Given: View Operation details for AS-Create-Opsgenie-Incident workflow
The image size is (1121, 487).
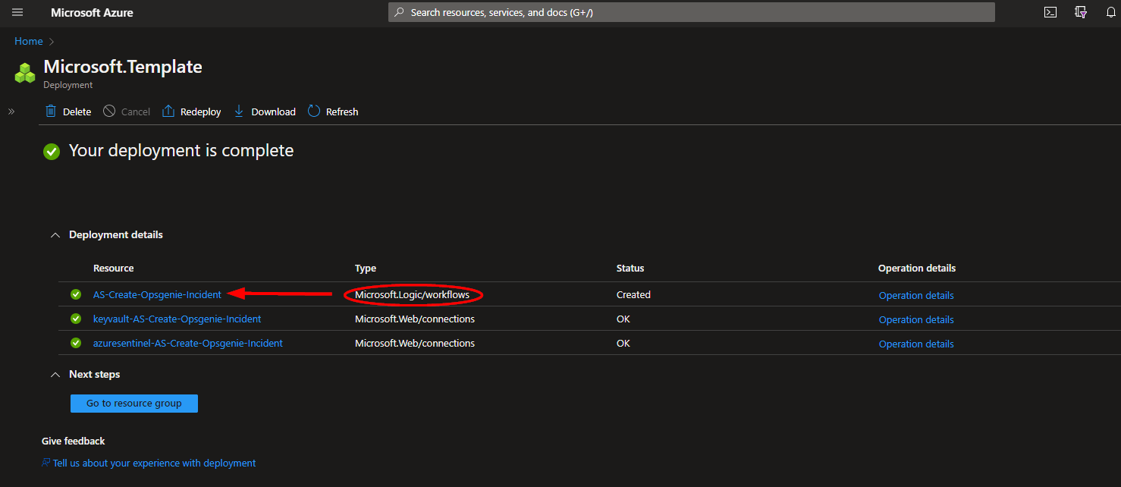Looking at the screenshot, I should 916,296.
